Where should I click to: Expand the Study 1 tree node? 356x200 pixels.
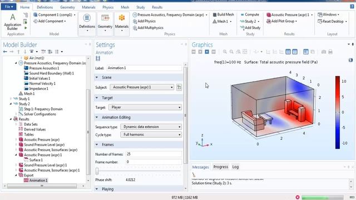tap(11, 99)
